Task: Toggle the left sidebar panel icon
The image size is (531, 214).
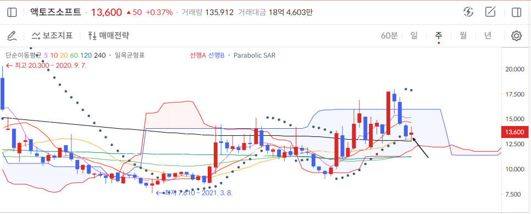Action: click(x=12, y=13)
